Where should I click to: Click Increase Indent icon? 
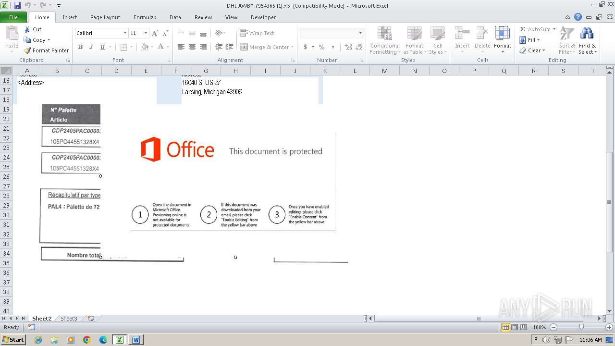point(230,47)
